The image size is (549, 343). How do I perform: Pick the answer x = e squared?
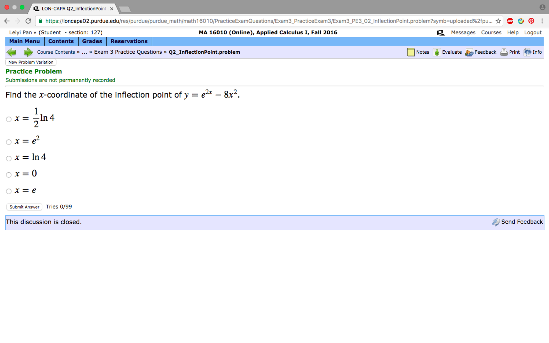9,142
